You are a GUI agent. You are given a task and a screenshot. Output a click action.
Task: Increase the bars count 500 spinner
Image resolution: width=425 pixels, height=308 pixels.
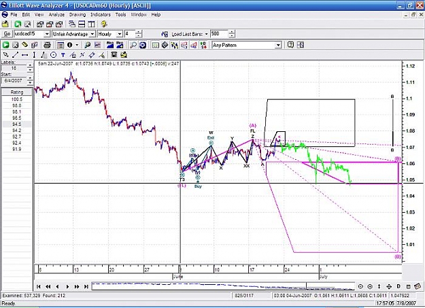[232, 32]
